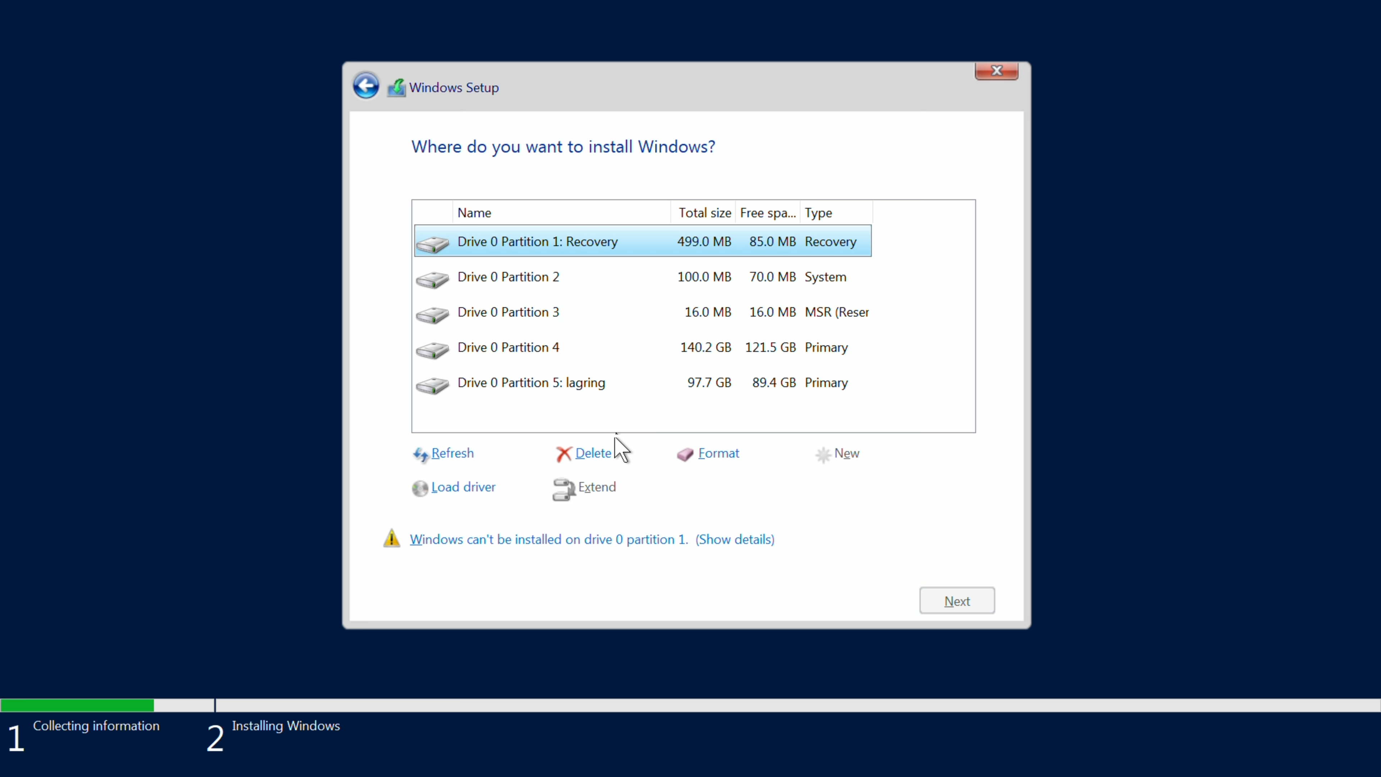Click the yellow warning triangle icon

[392, 539]
